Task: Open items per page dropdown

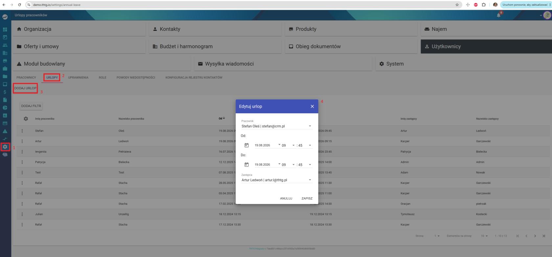Action: [484, 236]
